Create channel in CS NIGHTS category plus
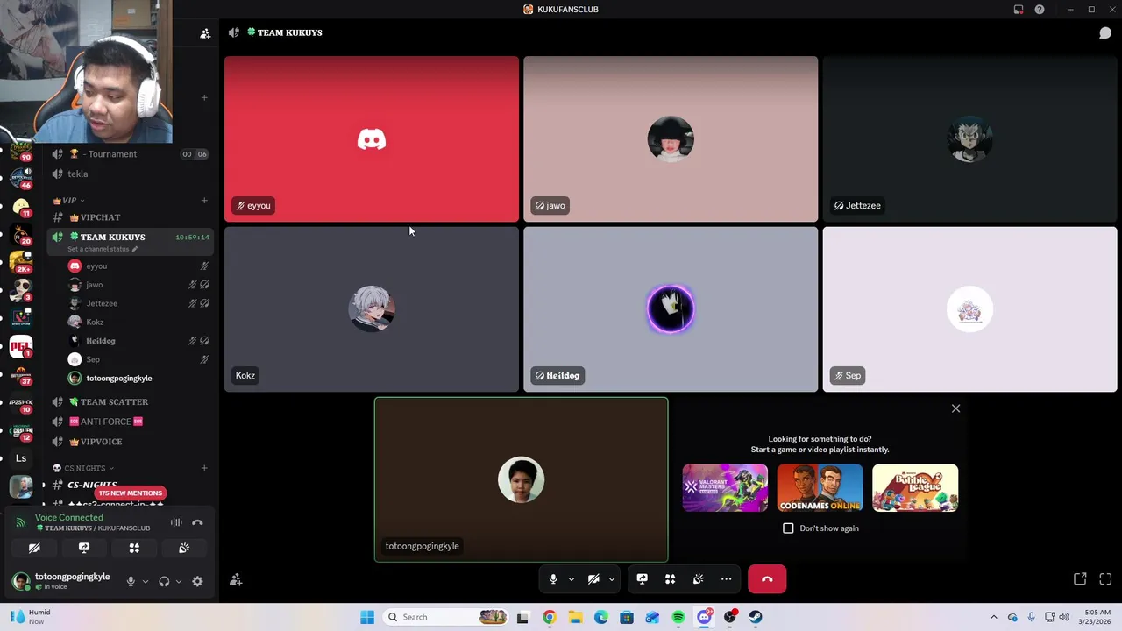The height and width of the screenshot is (631, 1122). coord(204,468)
